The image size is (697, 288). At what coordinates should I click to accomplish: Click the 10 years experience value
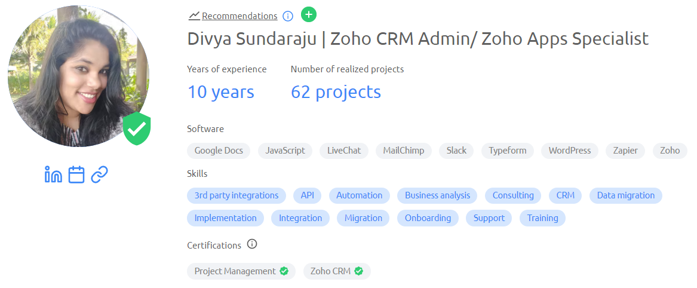click(x=221, y=92)
